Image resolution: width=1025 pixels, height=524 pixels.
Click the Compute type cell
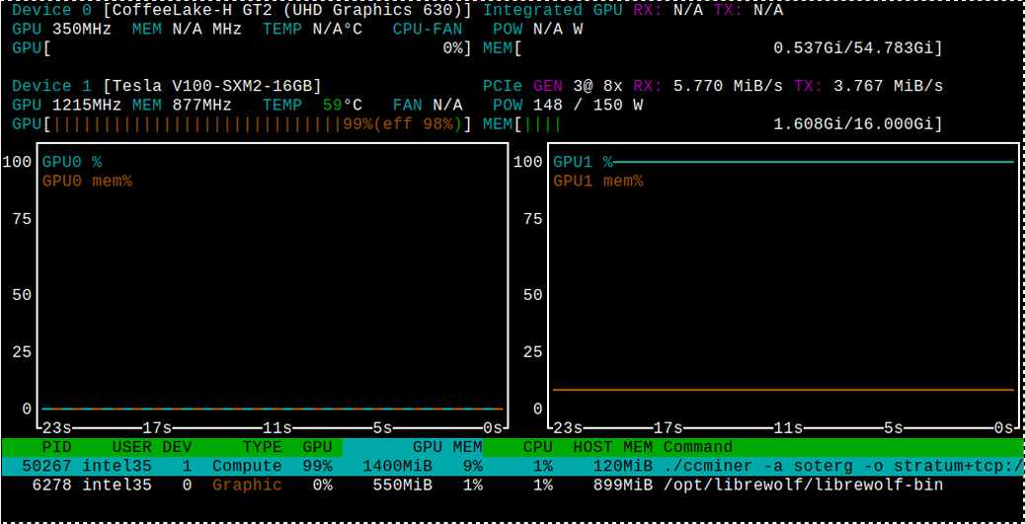tap(247, 467)
